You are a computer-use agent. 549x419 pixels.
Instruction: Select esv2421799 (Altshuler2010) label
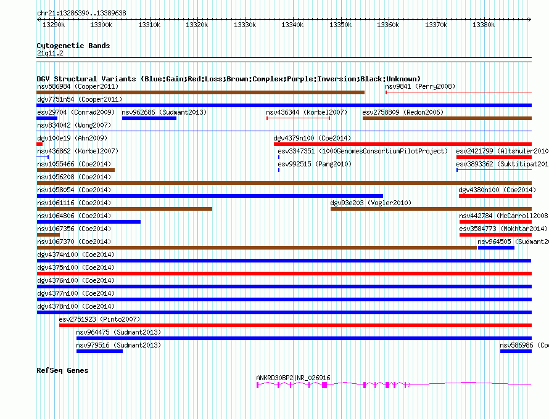(502, 151)
